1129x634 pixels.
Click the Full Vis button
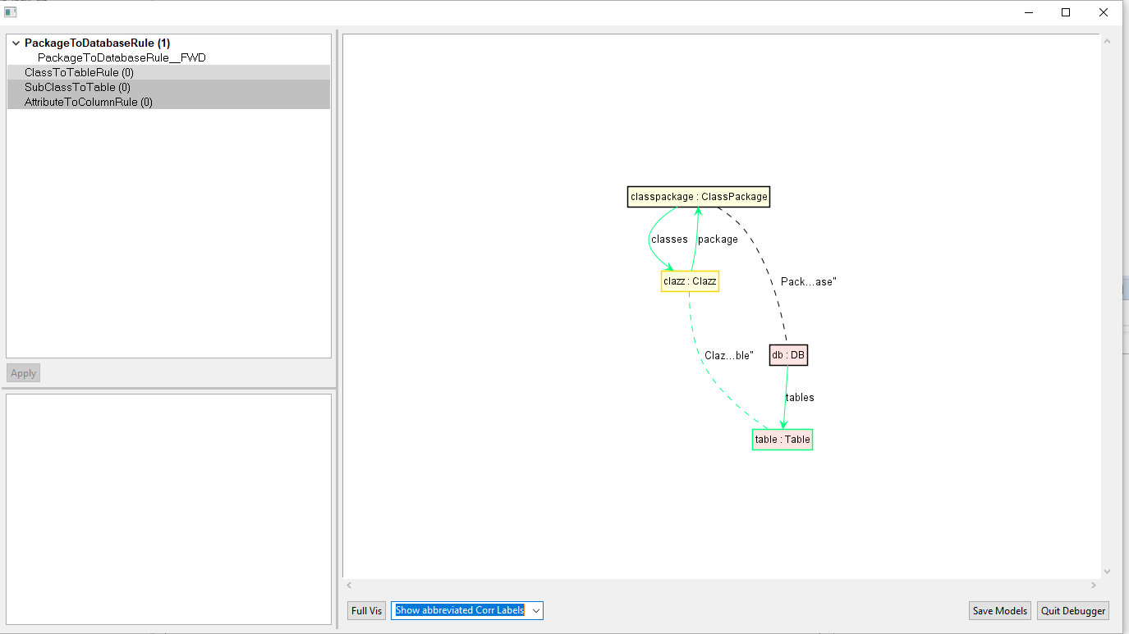coord(366,610)
